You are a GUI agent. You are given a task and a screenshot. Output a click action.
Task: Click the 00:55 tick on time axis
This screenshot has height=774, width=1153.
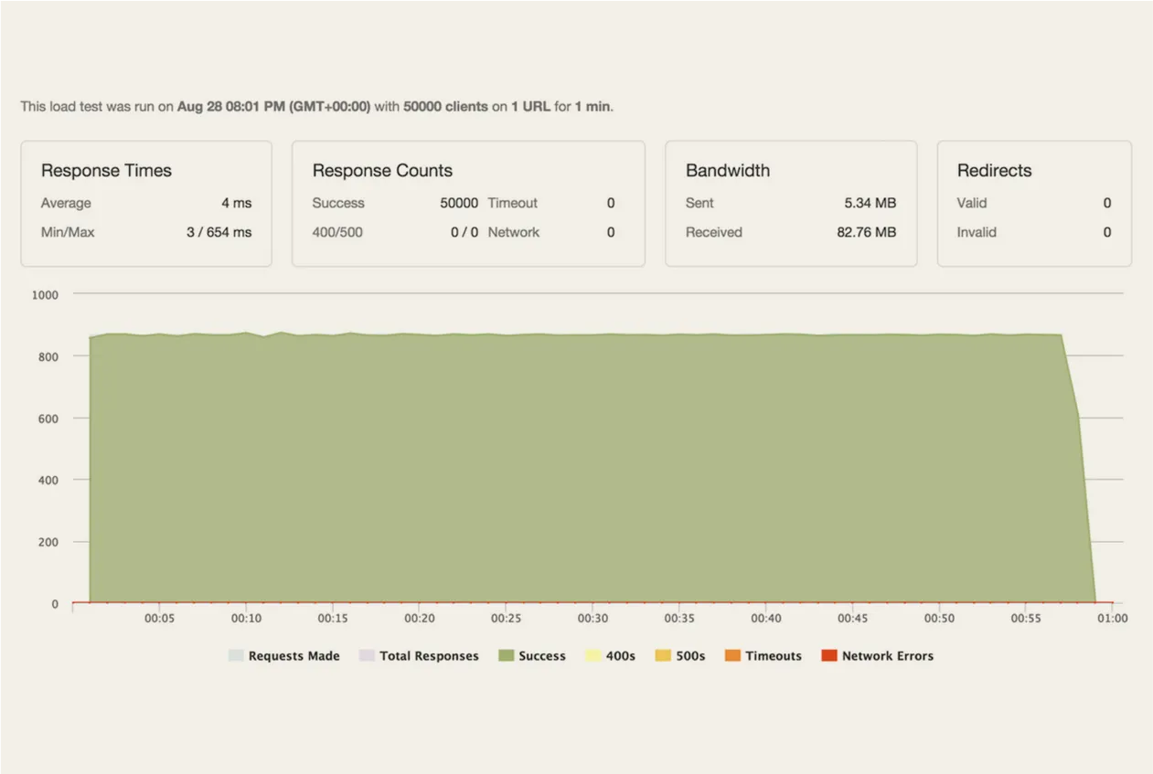tap(1026, 619)
